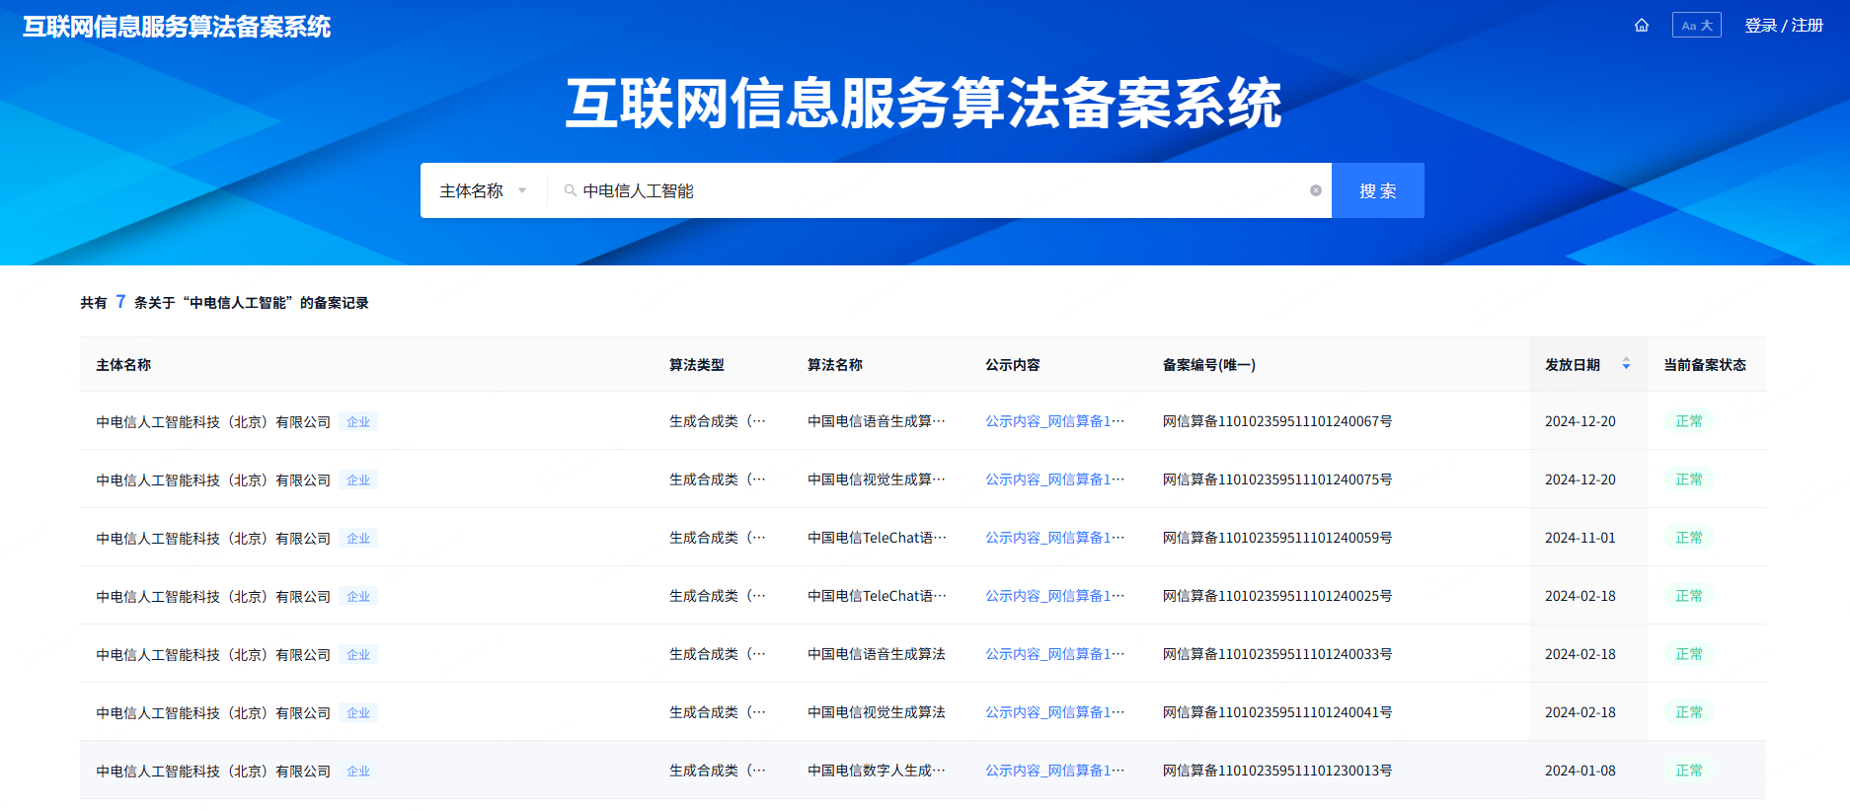1850x811 pixels.
Task: Click algorithm name 中国电信语音生成算法
Action: click(x=877, y=654)
